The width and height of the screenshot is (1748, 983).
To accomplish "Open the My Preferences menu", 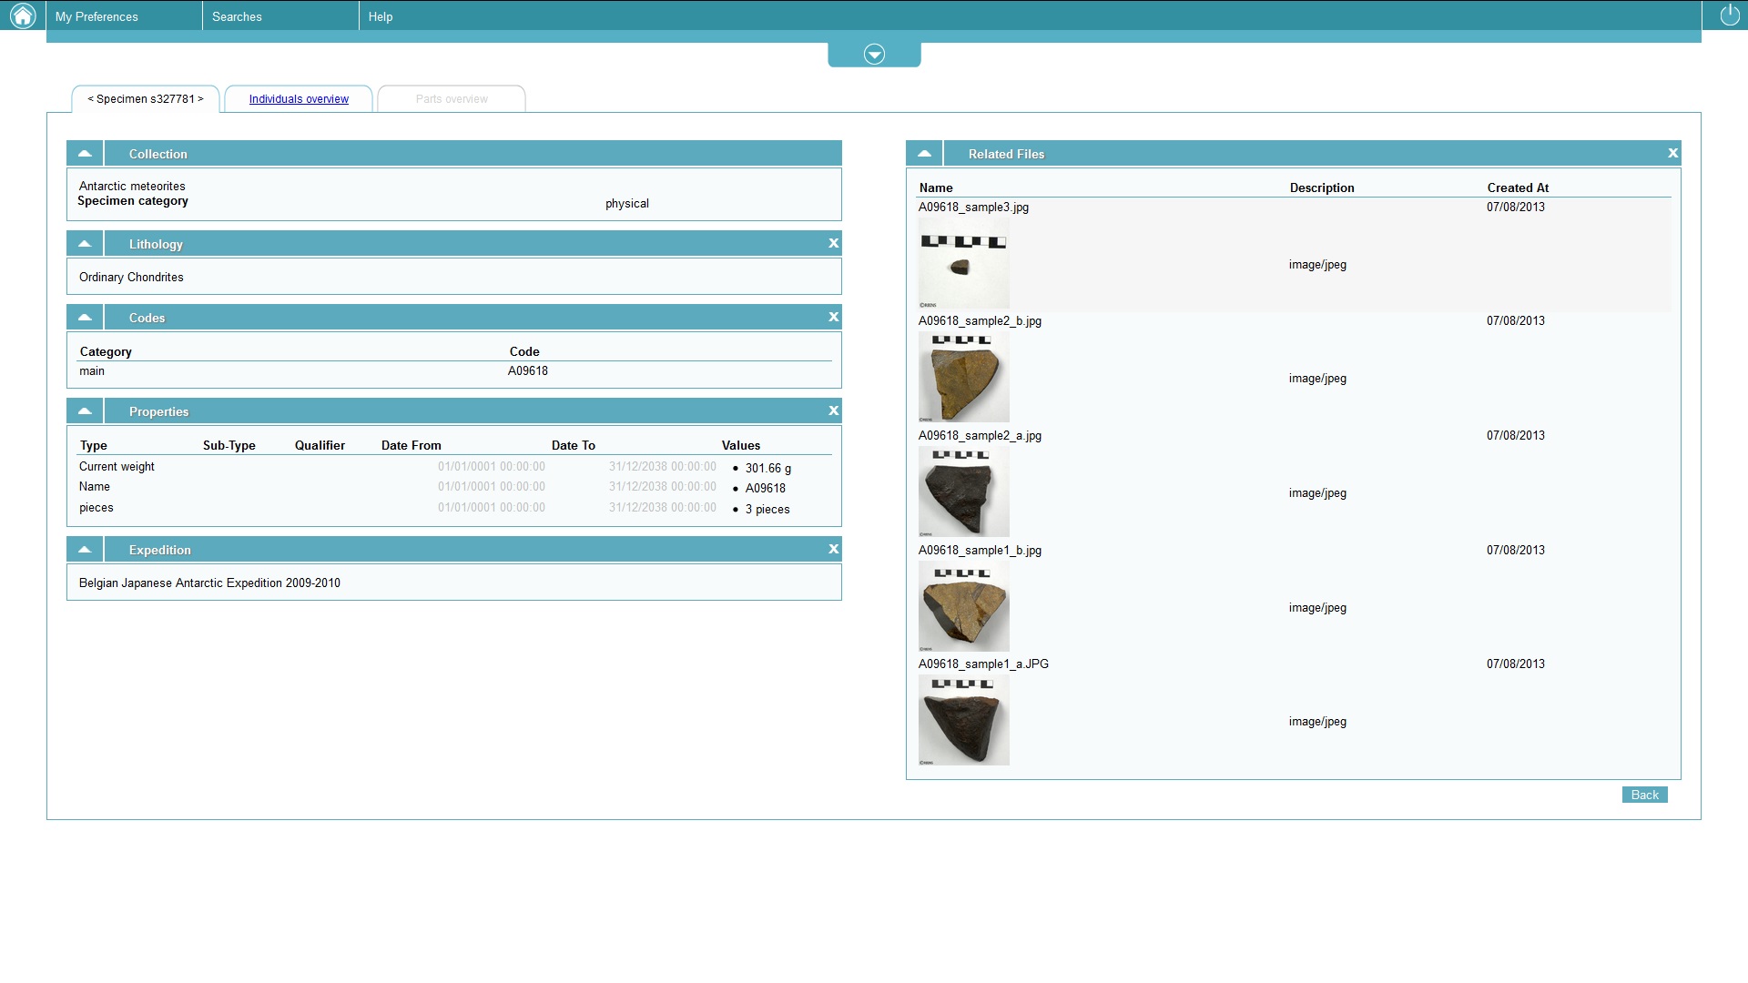I will (97, 16).
